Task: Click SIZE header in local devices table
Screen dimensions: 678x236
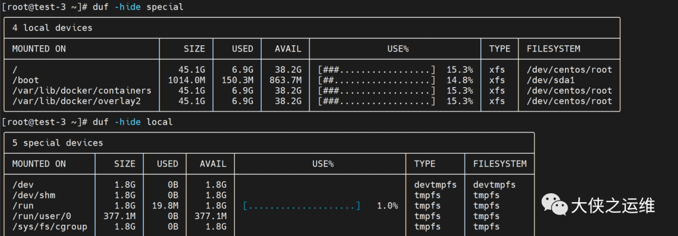Action: tap(194, 49)
